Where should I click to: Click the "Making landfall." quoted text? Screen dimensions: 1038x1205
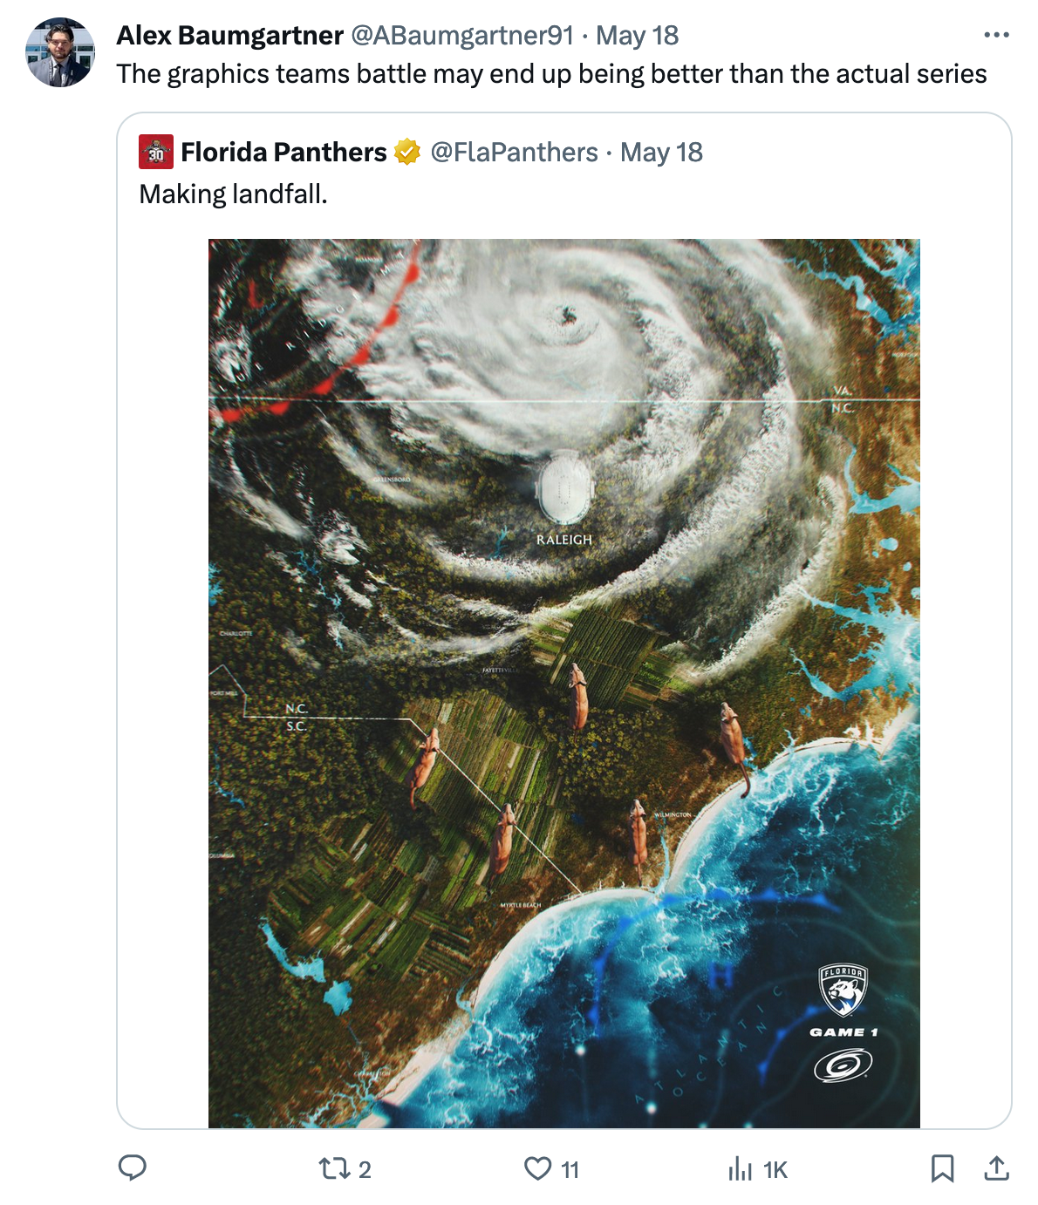point(233,194)
